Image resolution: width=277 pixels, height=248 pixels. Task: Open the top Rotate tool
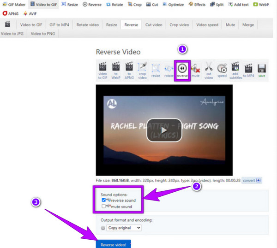114,5
